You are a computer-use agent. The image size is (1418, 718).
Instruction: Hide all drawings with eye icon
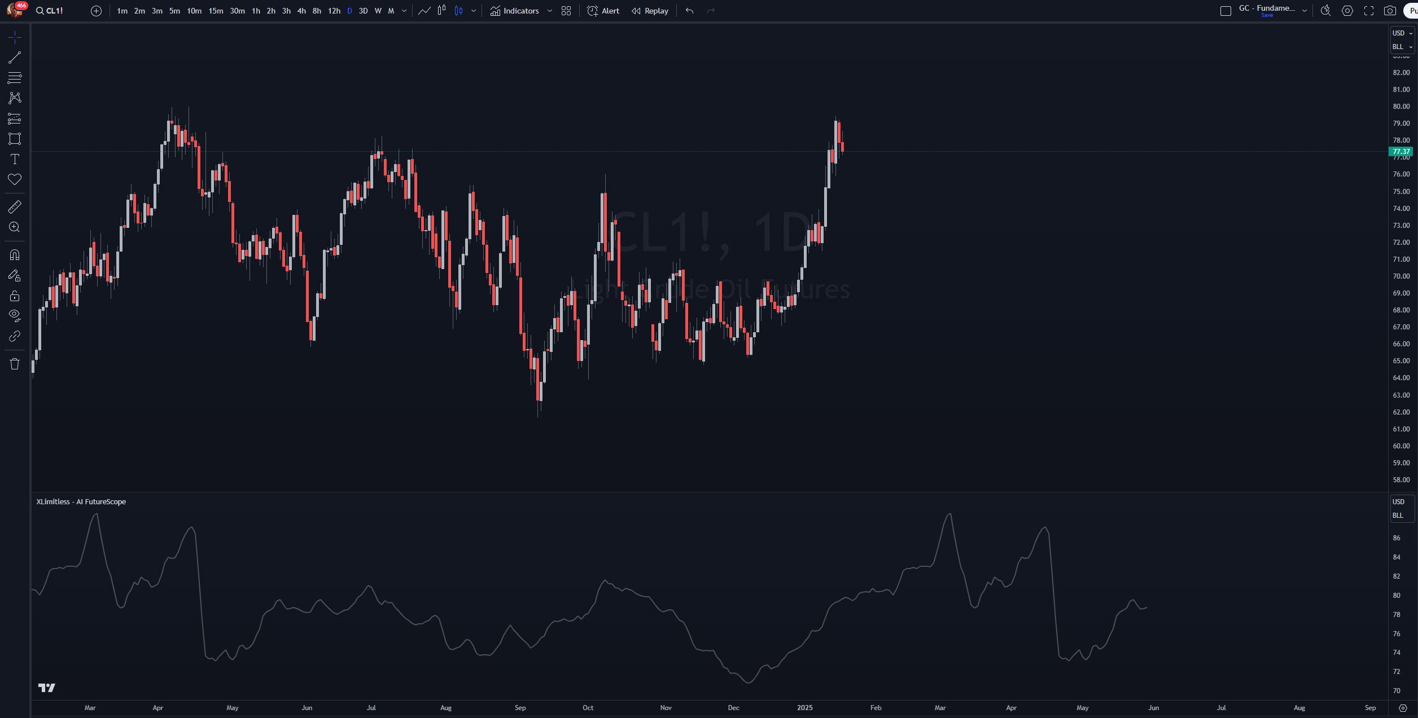(15, 315)
